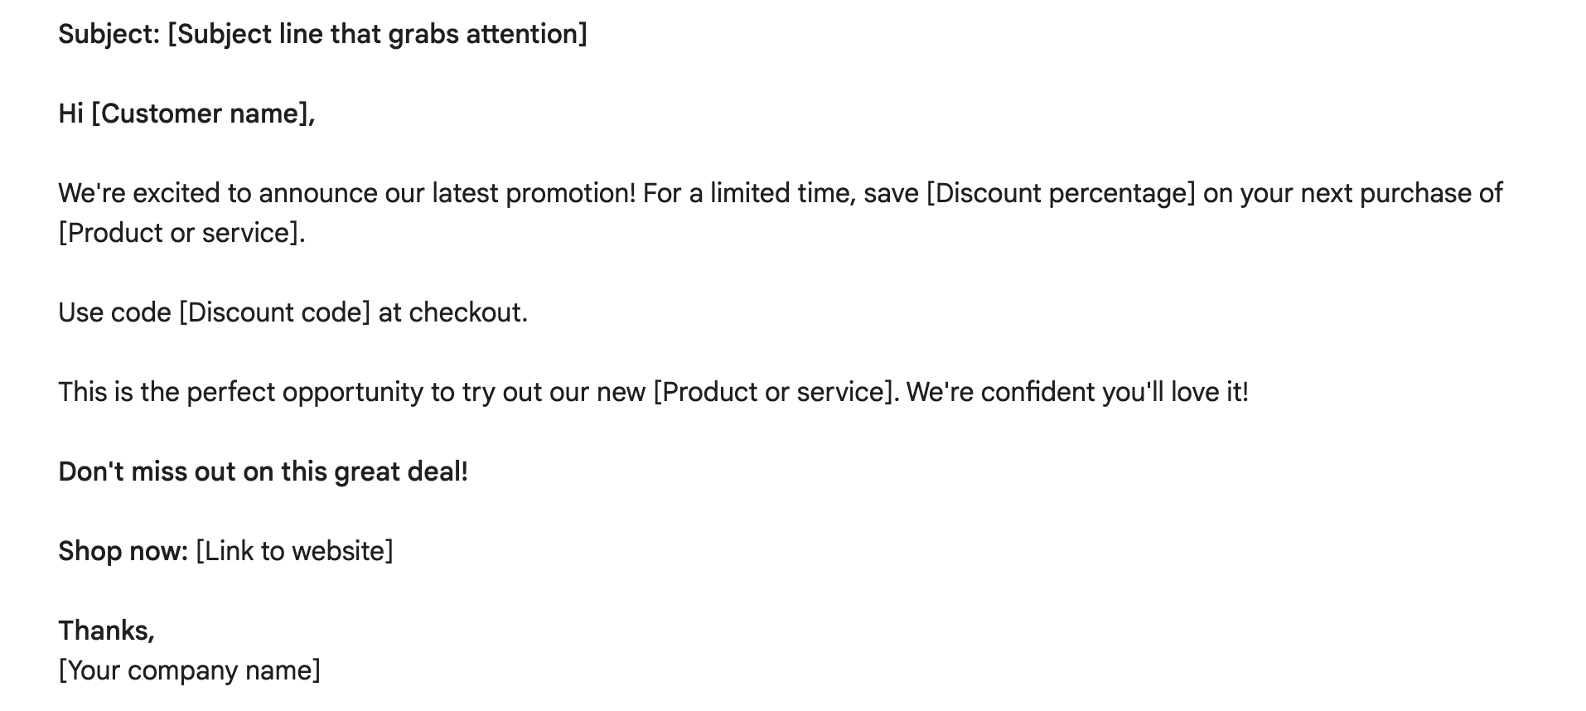The height and width of the screenshot is (711, 1586).
Task: Click 'We're confident you'll love it!' sentence
Action: [x=1077, y=392]
